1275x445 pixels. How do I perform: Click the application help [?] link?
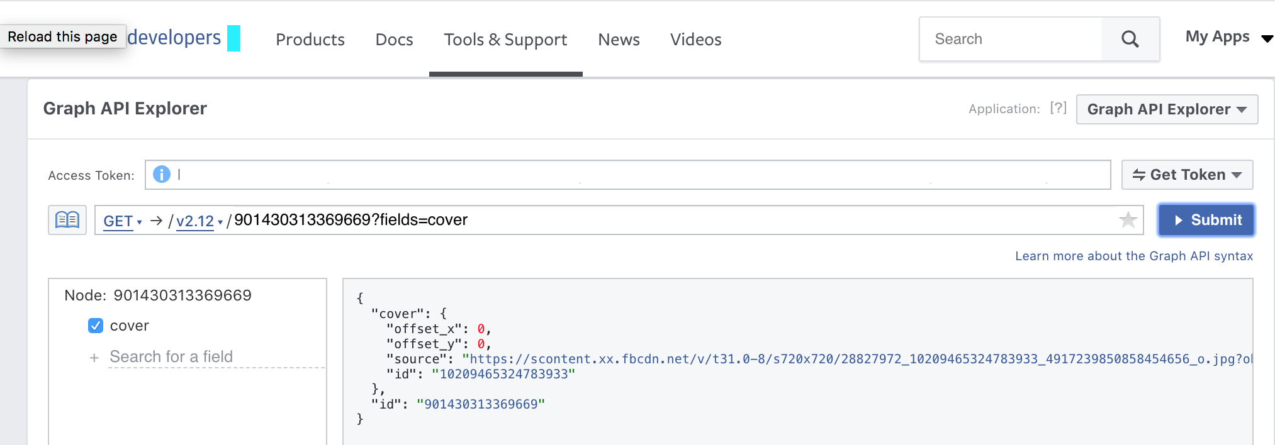tap(1059, 108)
